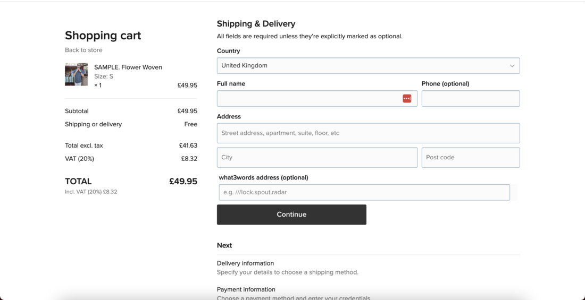Open the SAMPLE. Flower Woven product name
The image size is (585, 300).
[128, 67]
